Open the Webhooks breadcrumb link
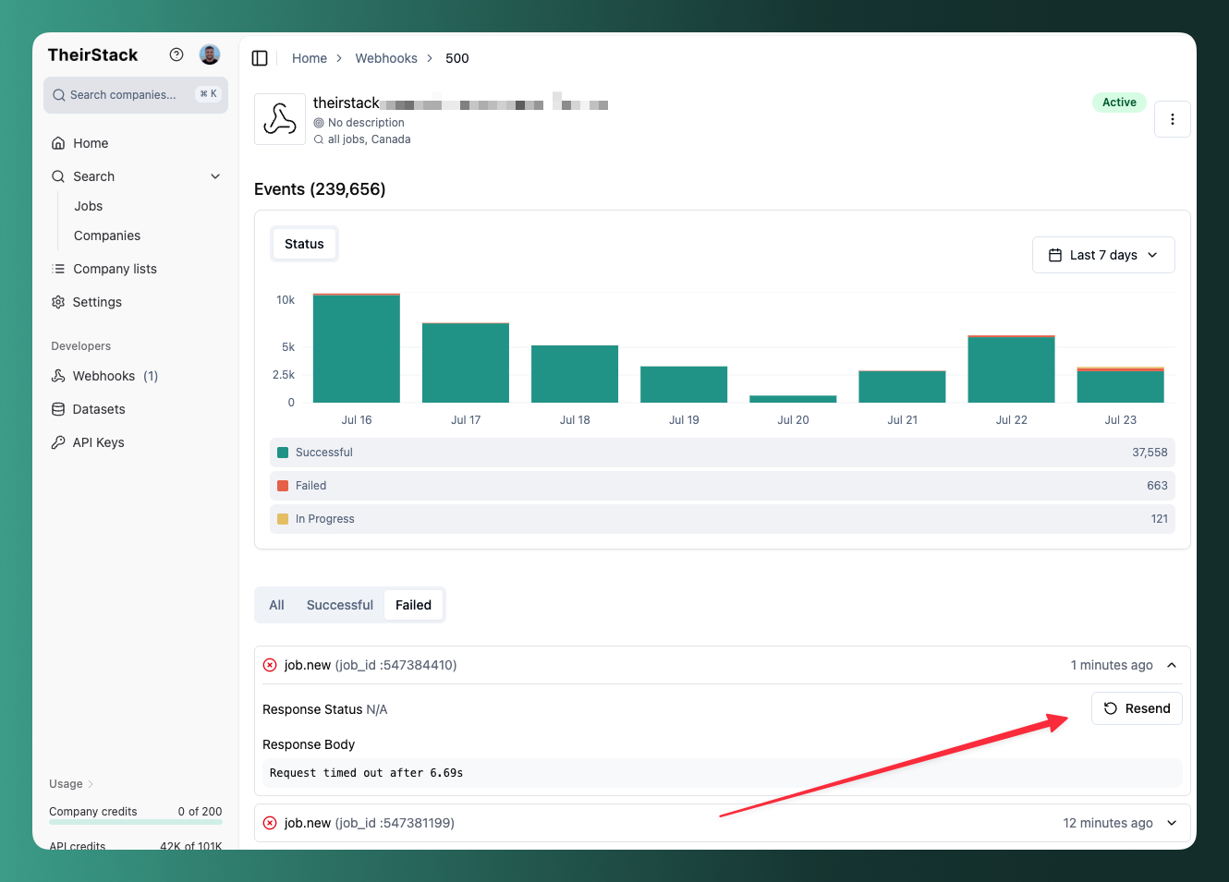Image resolution: width=1229 pixels, height=882 pixels. pyautogui.click(x=386, y=57)
